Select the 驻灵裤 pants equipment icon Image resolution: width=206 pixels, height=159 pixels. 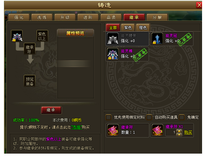pyautogui.click(x=113, y=54)
